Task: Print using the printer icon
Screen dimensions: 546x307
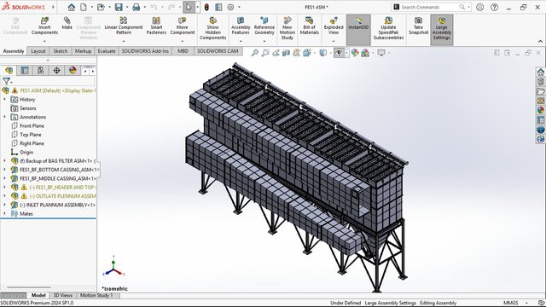Action: 136,7
